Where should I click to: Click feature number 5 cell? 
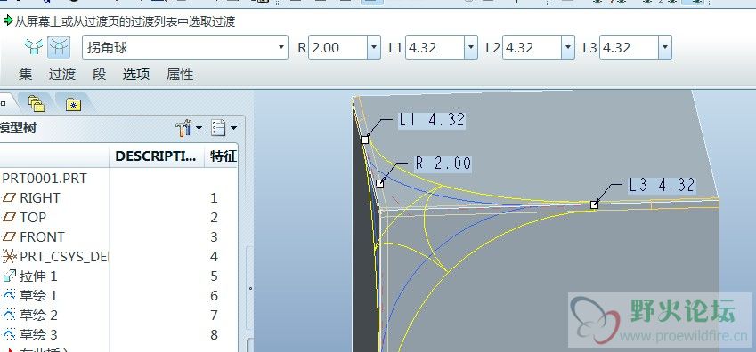pyautogui.click(x=214, y=276)
